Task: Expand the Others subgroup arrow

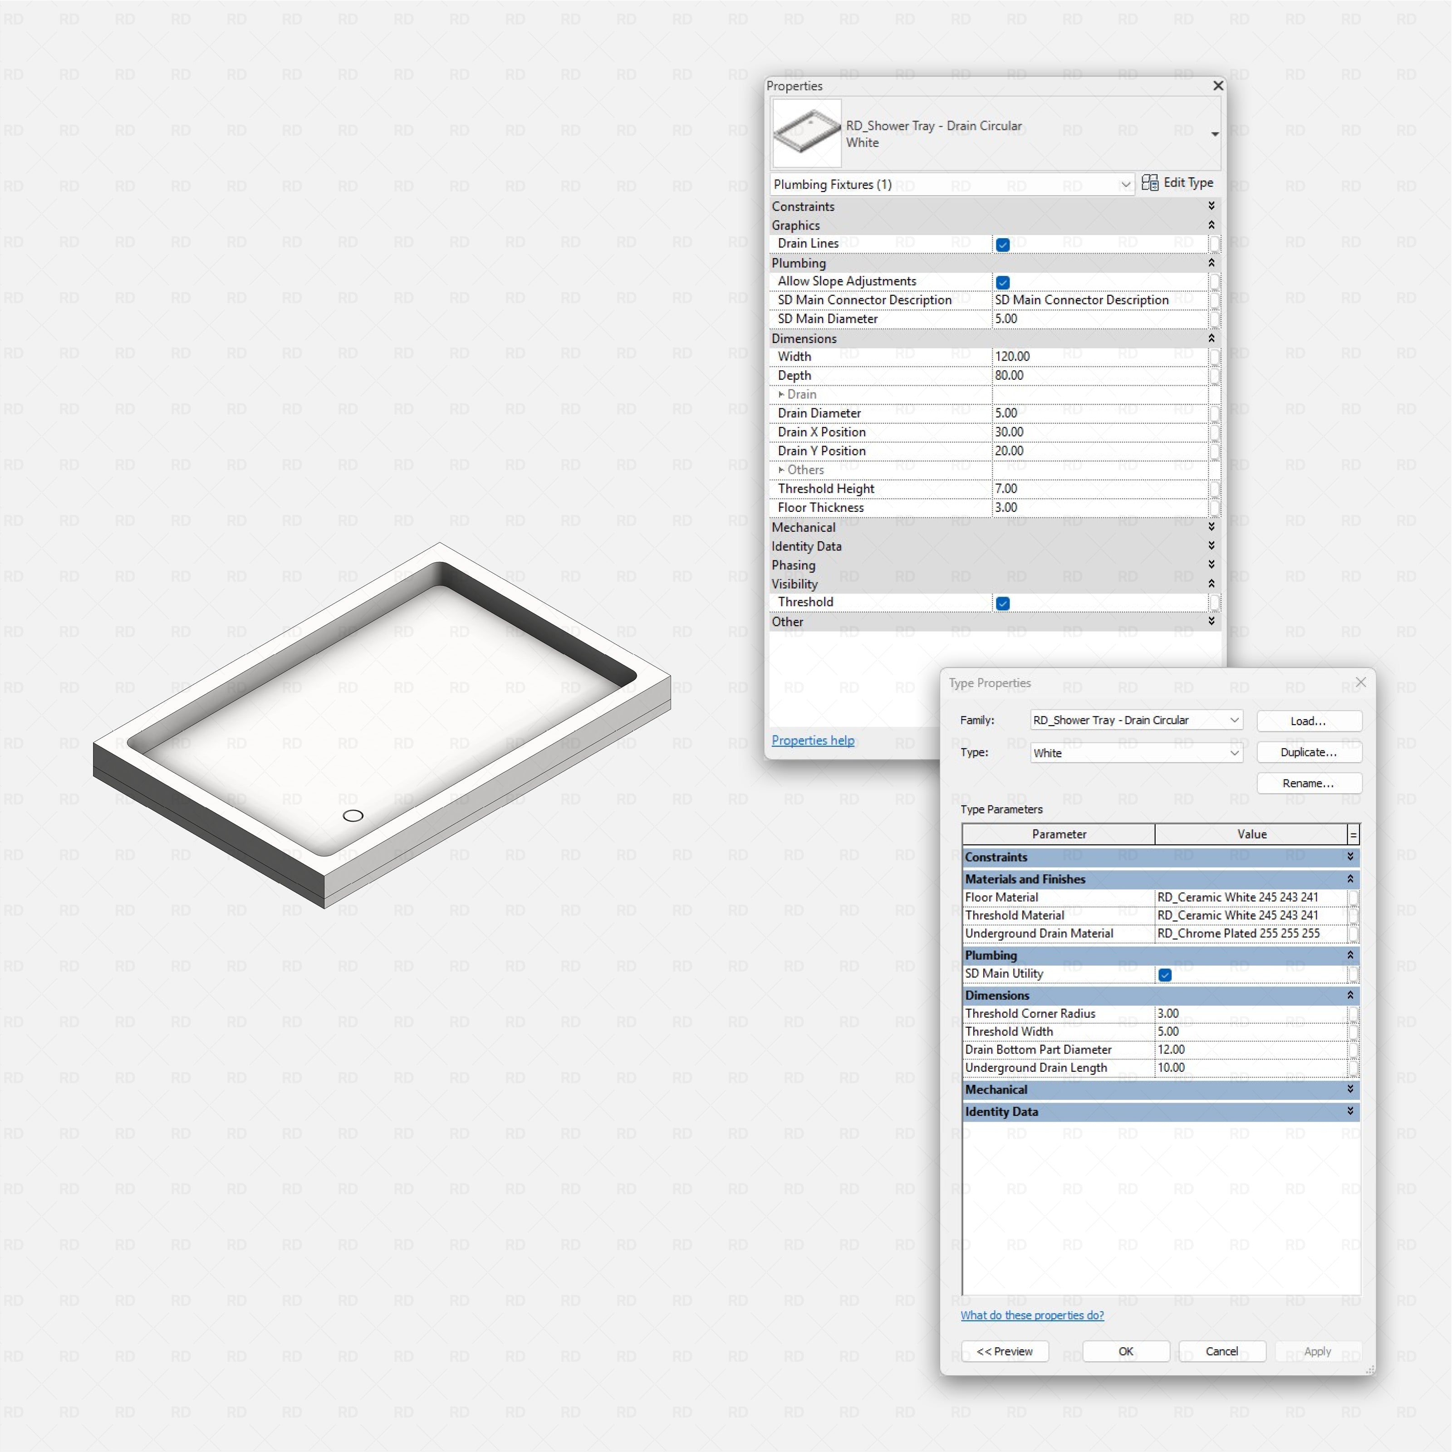Action: click(x=782, y=470)
